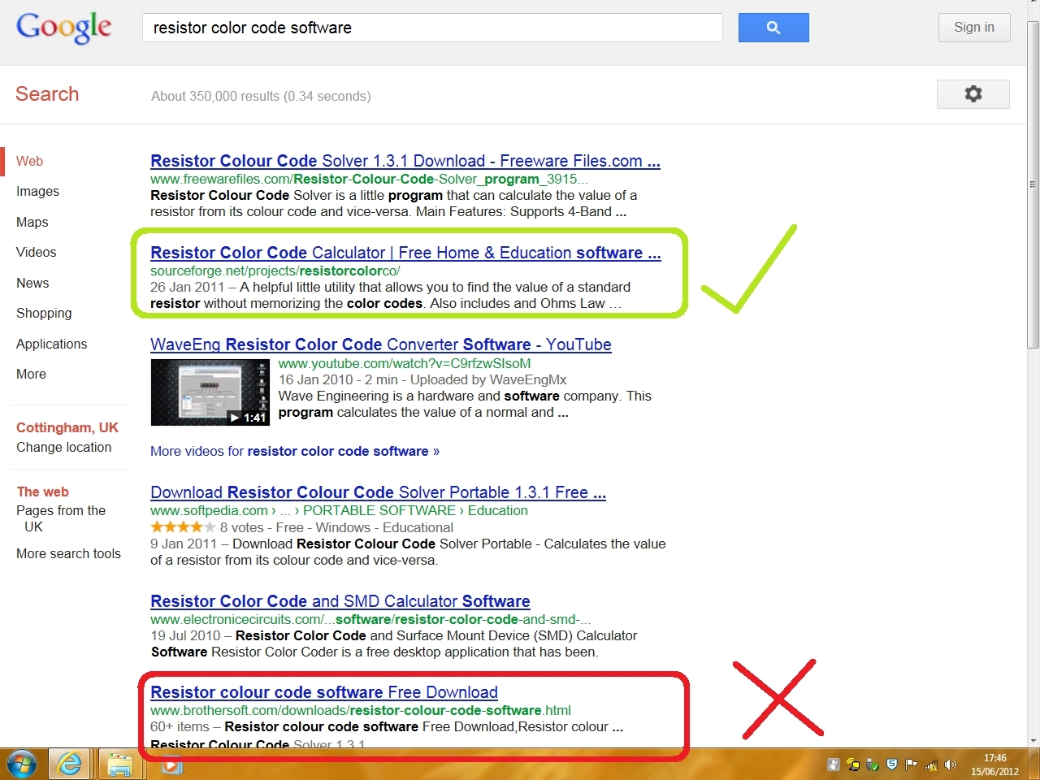Expand More search tools
This screenshot has width=1040, height=780.
[68, 554]
